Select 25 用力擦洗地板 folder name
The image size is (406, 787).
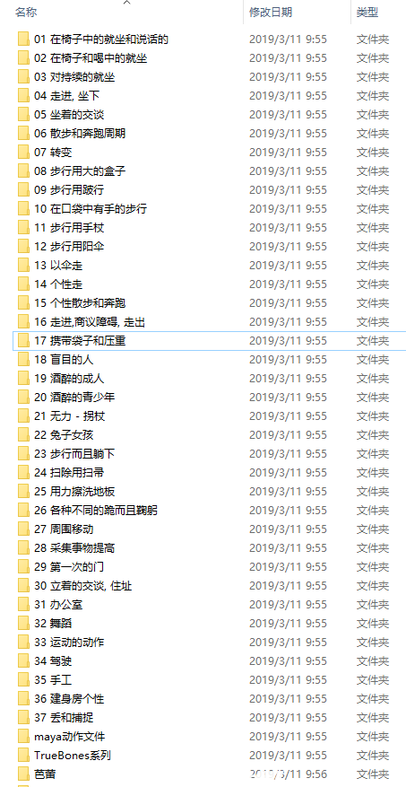74,492
